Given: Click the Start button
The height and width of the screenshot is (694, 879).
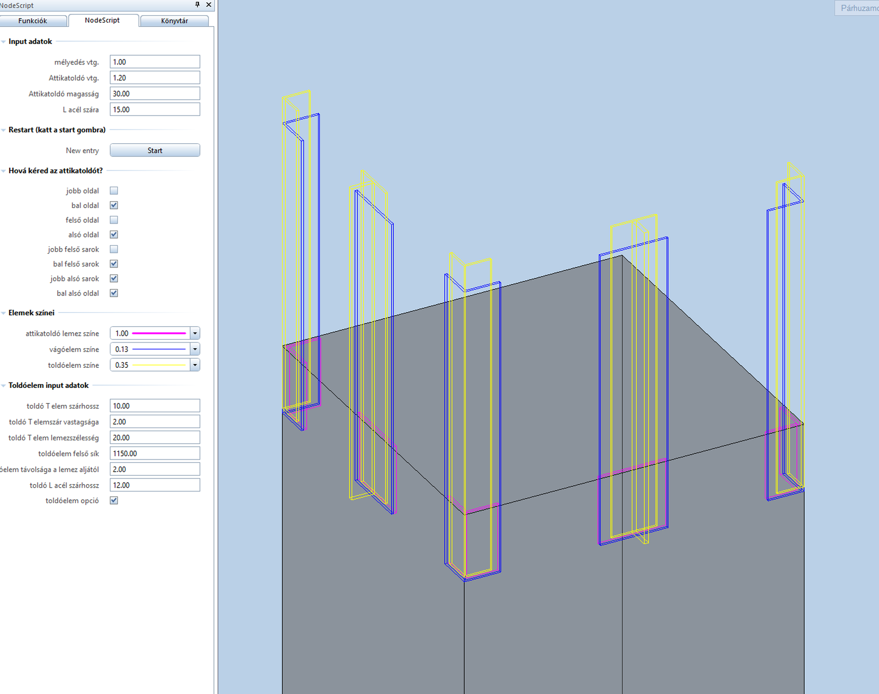Looking at the screenshot, I should click(155, 150).
